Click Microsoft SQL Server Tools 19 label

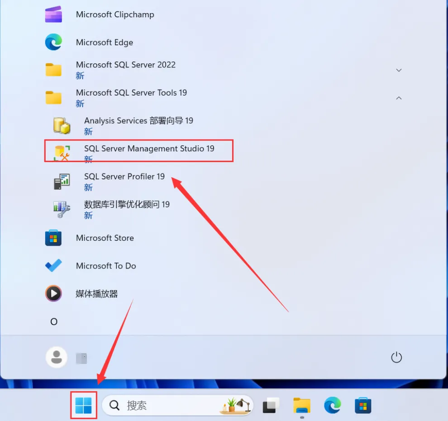point(131,93)
